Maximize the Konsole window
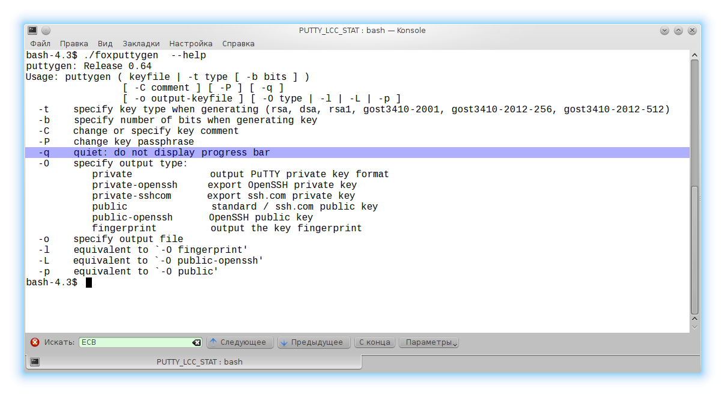Image resolution: width=725 pixels, height=397 pixels. [678, 31]
